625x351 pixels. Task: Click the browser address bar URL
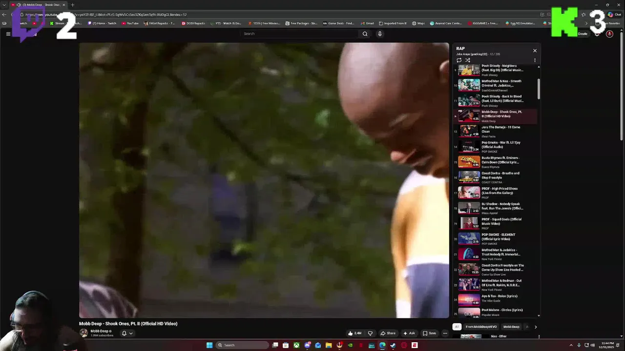[x=106, y=15]
